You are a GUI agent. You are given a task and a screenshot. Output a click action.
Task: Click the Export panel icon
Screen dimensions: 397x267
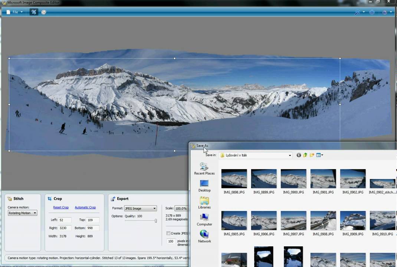113,199
